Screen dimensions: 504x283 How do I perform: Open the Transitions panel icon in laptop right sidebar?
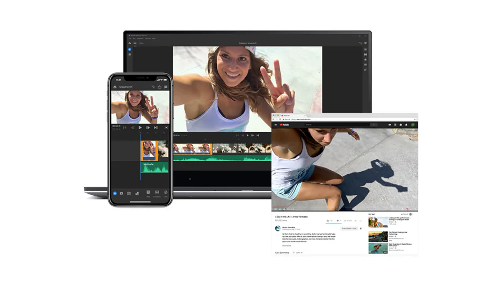(365, 55)
